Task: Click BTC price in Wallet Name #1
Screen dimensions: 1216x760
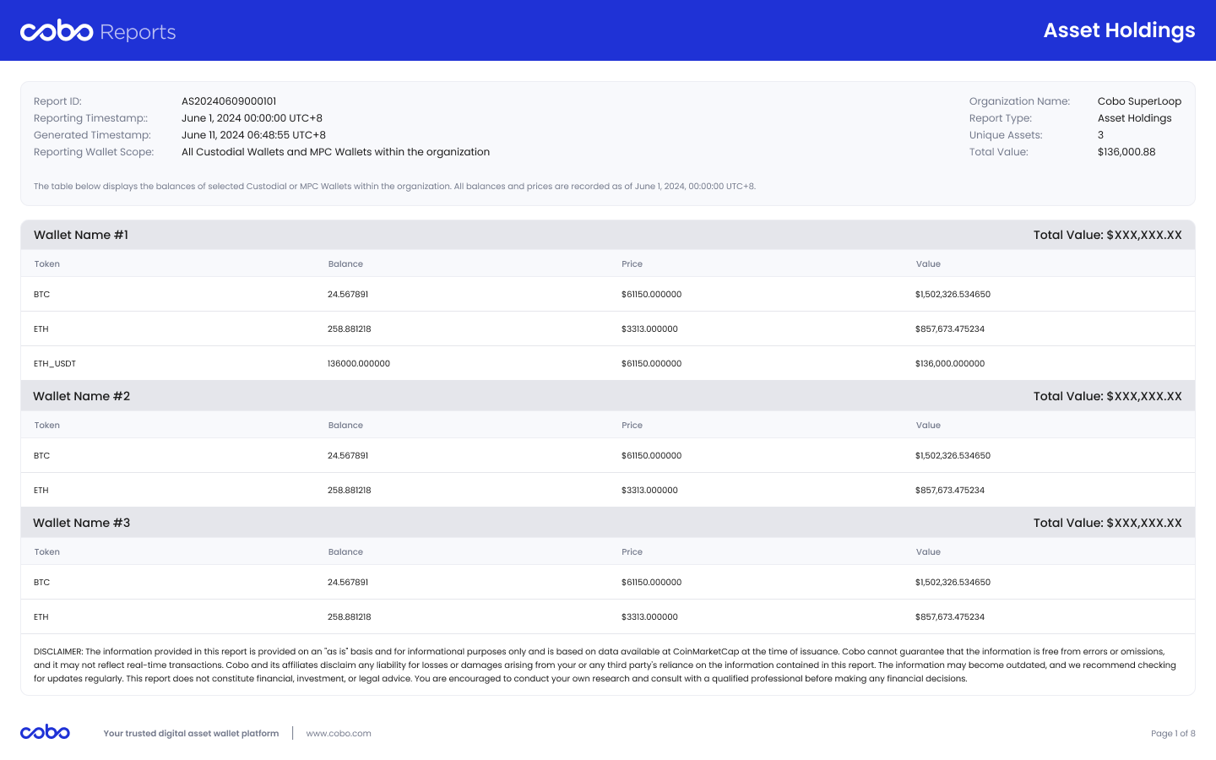Action: pos(651,294)
